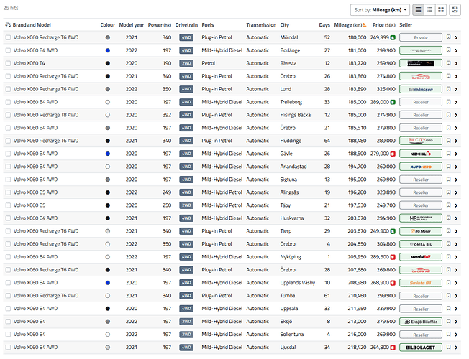Check the Volvo XC60 Recharge T8 AWD row

tap(8, 115)
